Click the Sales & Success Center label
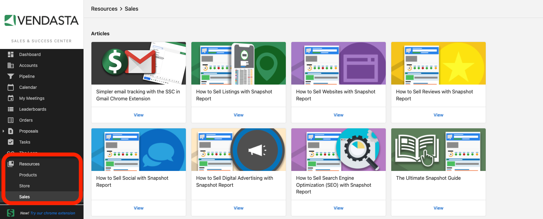This screenshot has width=543, height=219. 41,41
